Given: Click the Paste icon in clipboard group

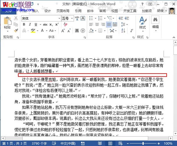Looking at the screenshot, I should pos(7,22).
